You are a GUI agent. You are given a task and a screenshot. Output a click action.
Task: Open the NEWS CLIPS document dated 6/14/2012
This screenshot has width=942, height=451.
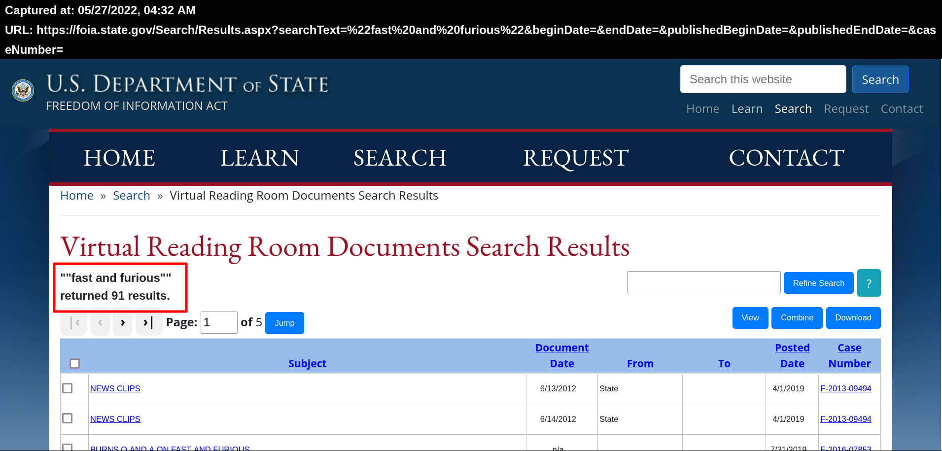click(115, 419)
